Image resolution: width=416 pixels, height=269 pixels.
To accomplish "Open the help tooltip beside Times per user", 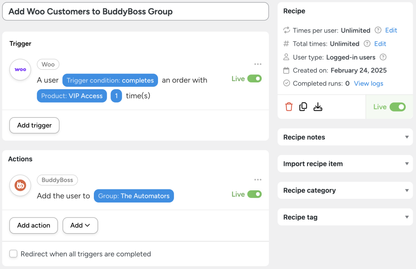I will click(377, 30).
